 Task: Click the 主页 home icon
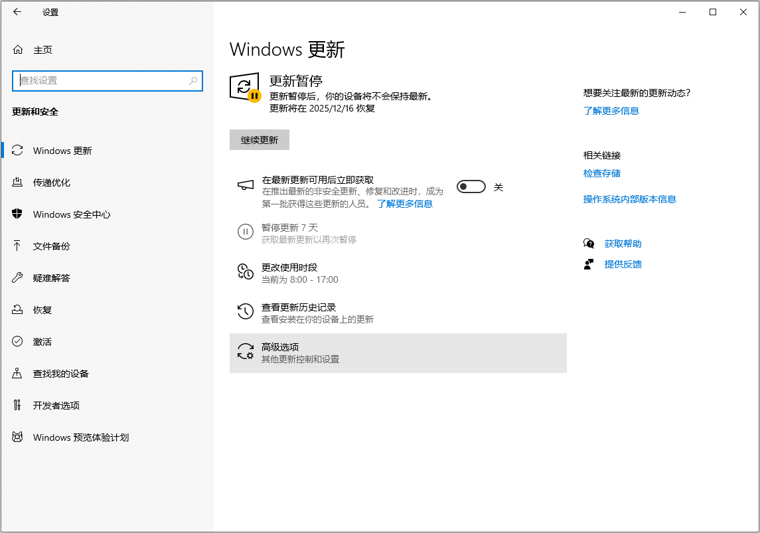click(18, 50)
